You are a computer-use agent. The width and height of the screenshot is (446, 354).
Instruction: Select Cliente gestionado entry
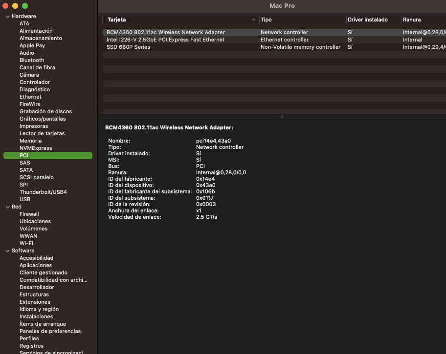(x=44, y=273)
